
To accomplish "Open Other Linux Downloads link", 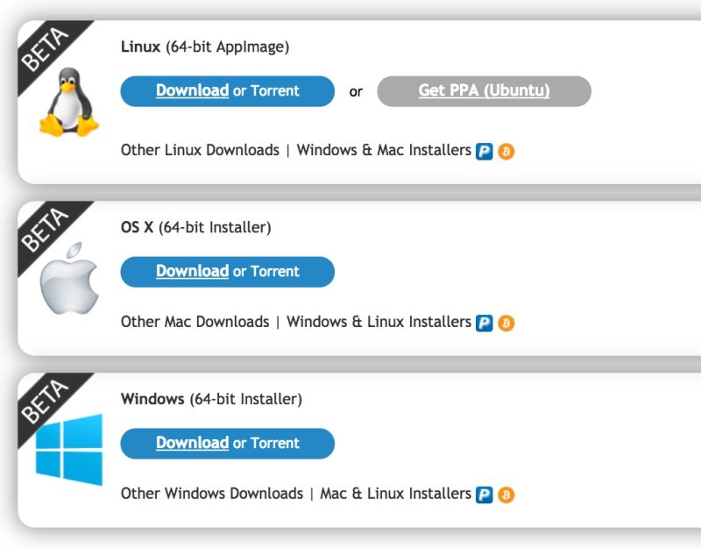I will tap(200, 150).
